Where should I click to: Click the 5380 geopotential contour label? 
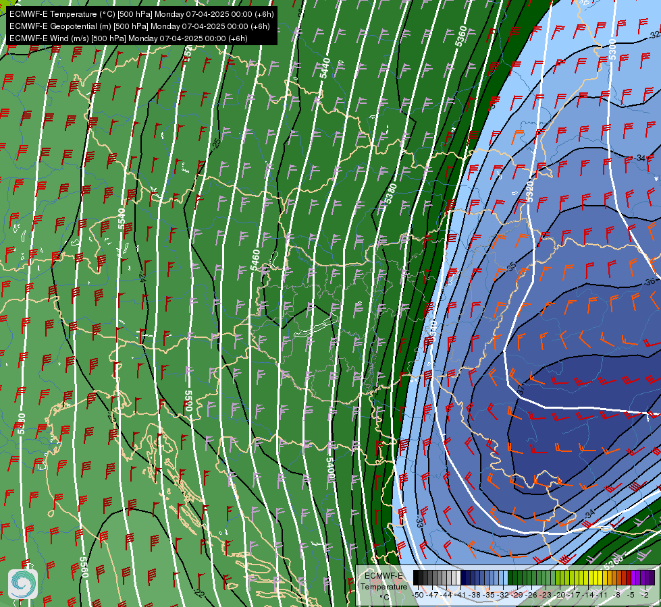click(391, 194)
